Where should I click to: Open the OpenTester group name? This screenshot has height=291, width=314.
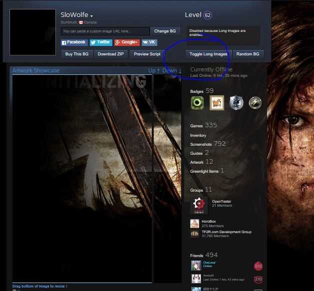(x=222, y=202)
